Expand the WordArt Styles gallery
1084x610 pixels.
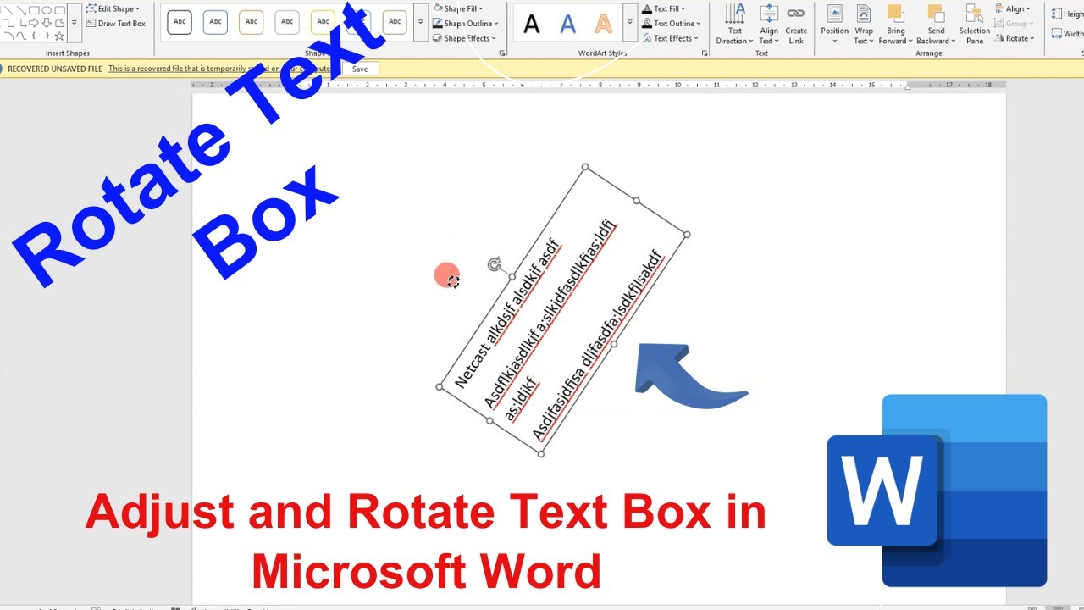[629, 22]
